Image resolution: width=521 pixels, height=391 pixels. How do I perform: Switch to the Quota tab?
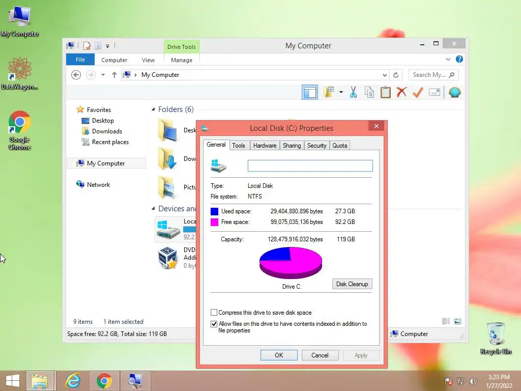[339, 145]
